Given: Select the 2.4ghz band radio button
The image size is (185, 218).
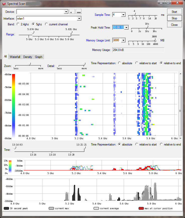Looking at the screenshot, I should pos(18,24).
